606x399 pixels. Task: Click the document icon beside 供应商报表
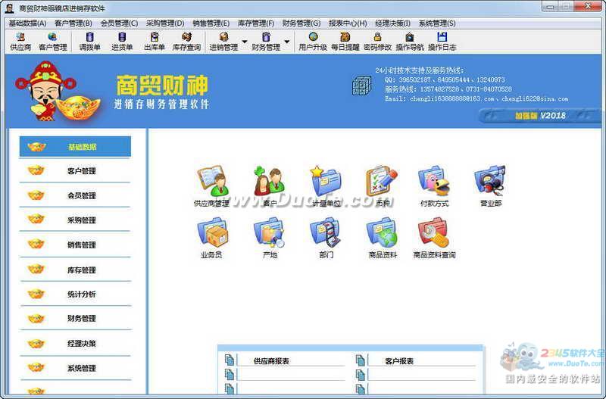(x=230, y=360)
